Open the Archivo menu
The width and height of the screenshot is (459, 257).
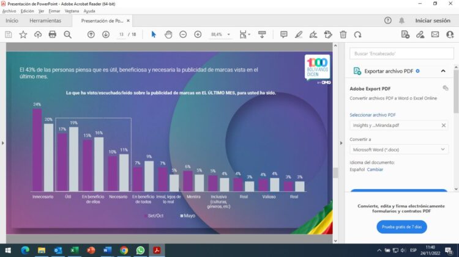click(9, 11)
